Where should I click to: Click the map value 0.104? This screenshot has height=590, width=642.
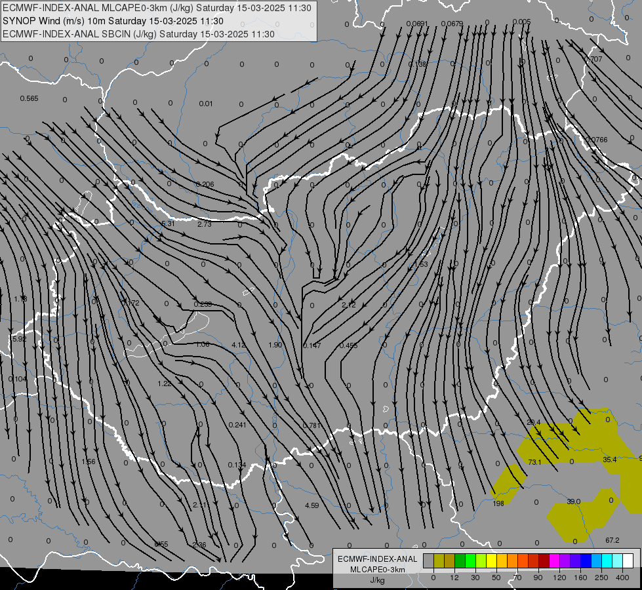[18, 379]
